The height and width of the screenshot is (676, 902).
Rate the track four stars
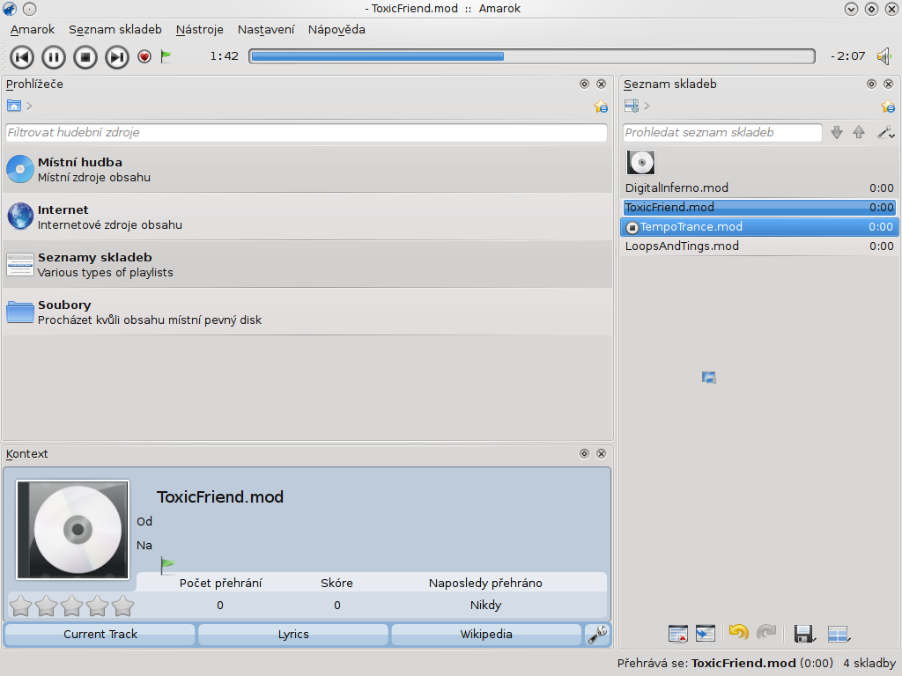coord(97,606)
